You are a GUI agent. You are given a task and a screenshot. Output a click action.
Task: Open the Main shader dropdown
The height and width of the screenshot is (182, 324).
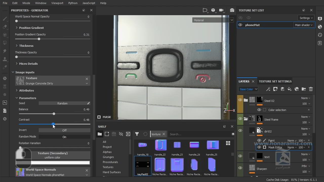point(304,25)
